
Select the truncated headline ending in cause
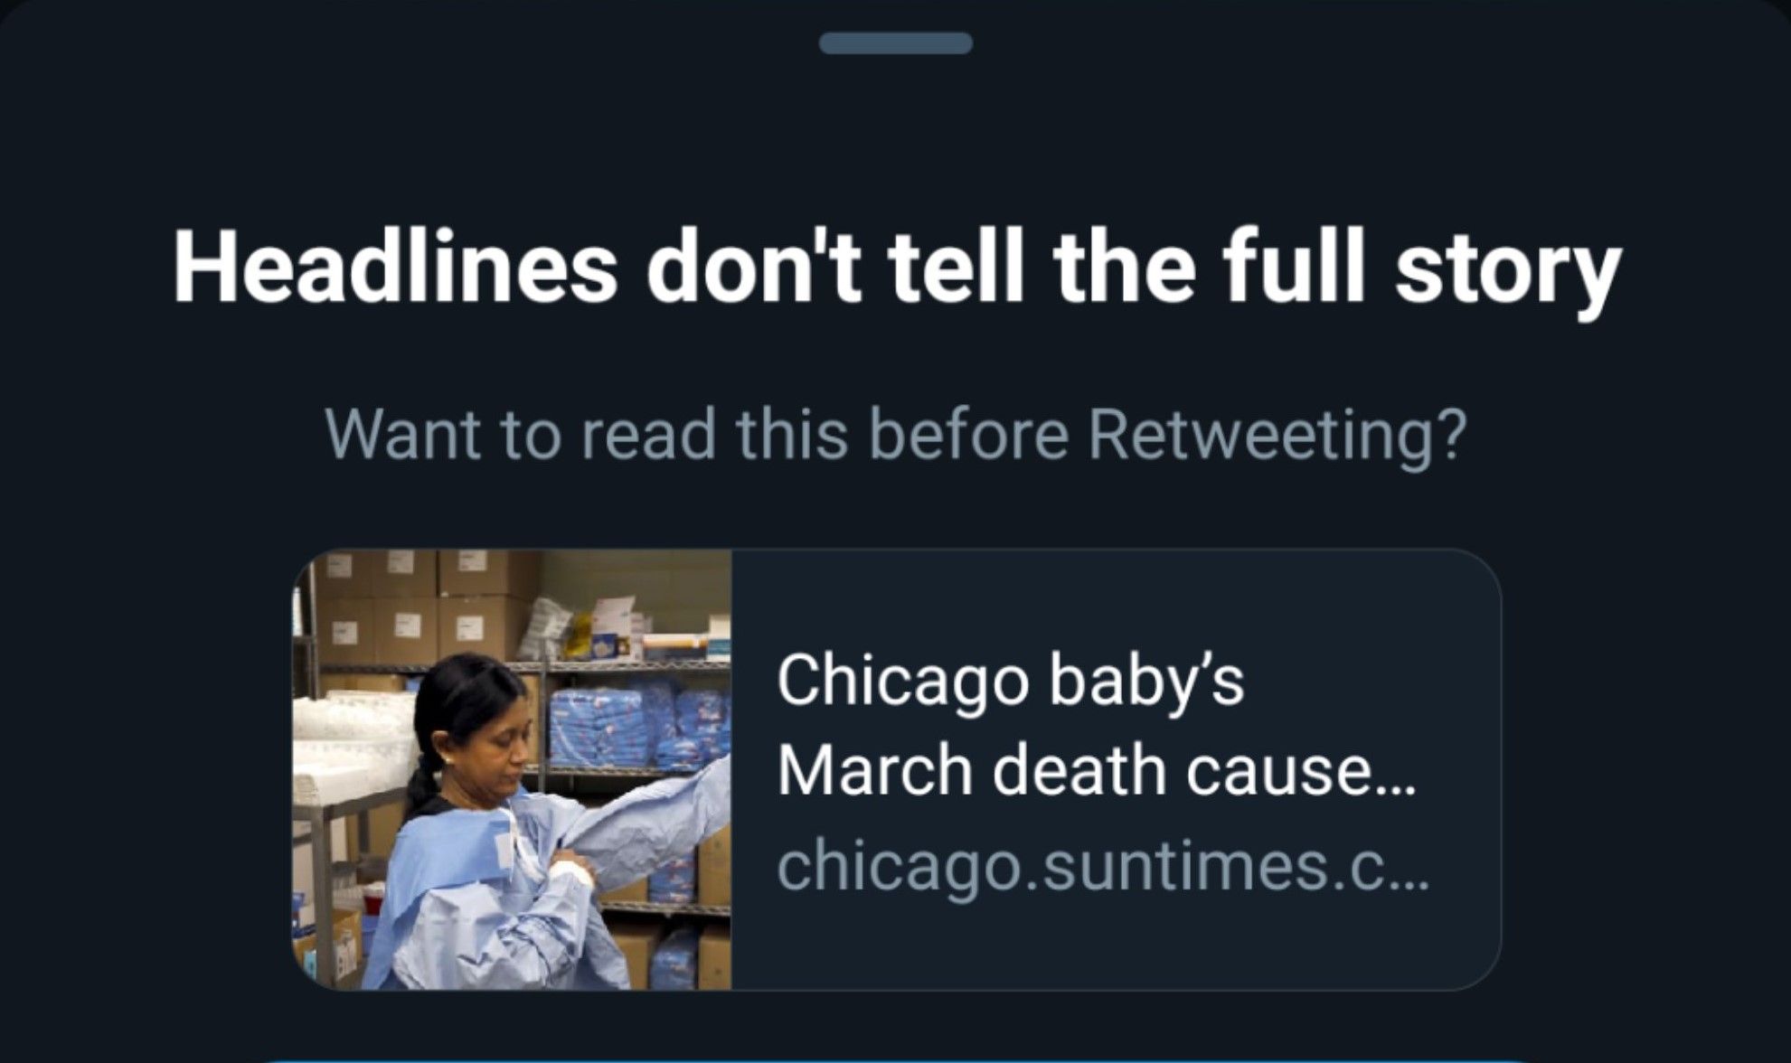[1098, 773]
